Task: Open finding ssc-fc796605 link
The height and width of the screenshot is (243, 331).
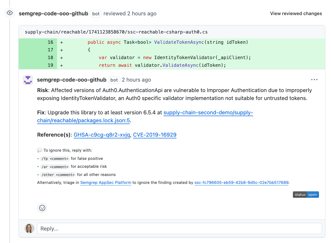Action: click(x=241, y=182)
